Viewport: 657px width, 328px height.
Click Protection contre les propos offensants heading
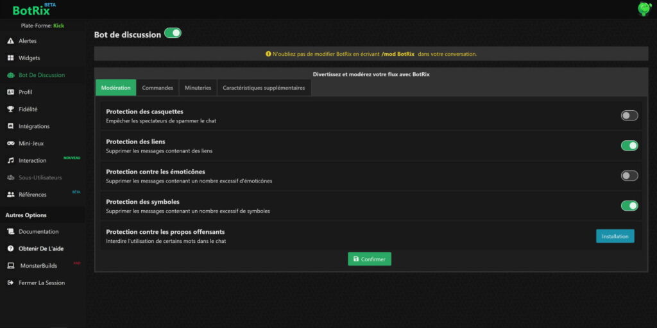point(165,232)
